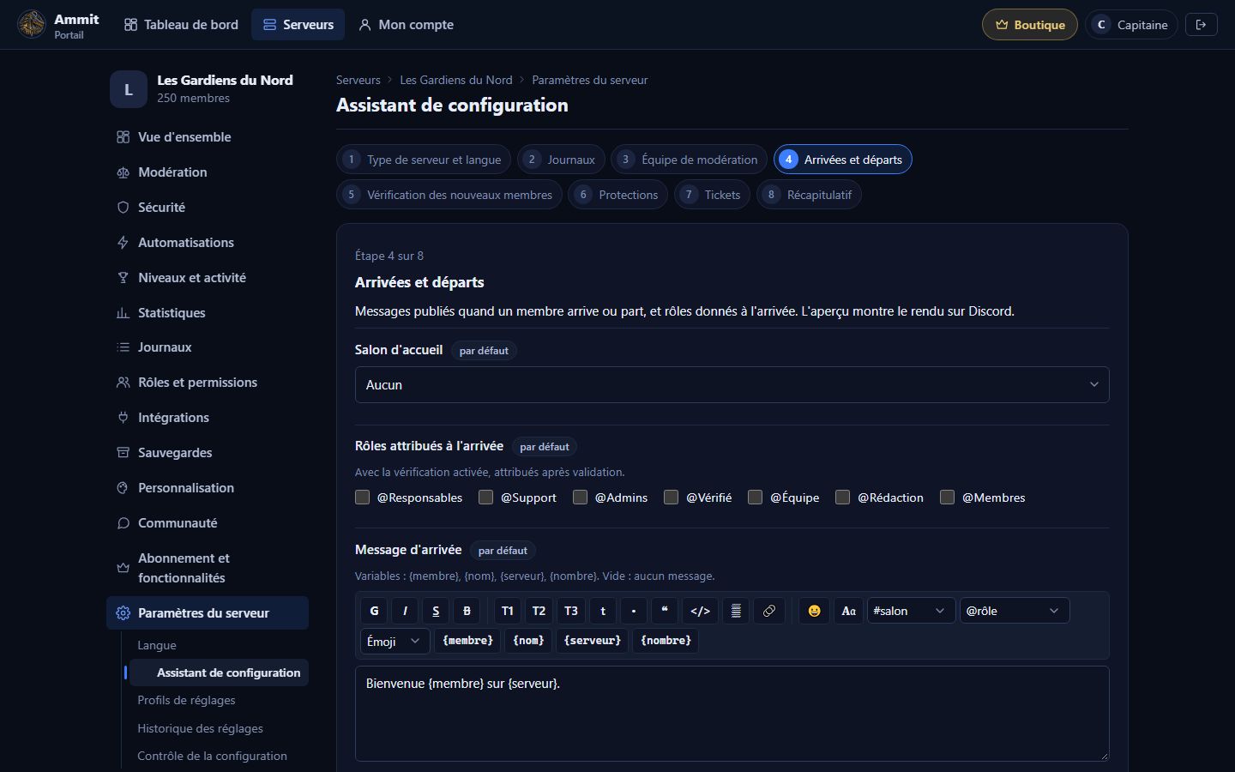Go to step 6 Protections
Screen dimensions: 1235x772
[617, 195]
